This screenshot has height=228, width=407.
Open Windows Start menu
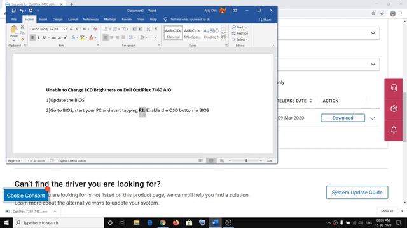pos(6,222)
